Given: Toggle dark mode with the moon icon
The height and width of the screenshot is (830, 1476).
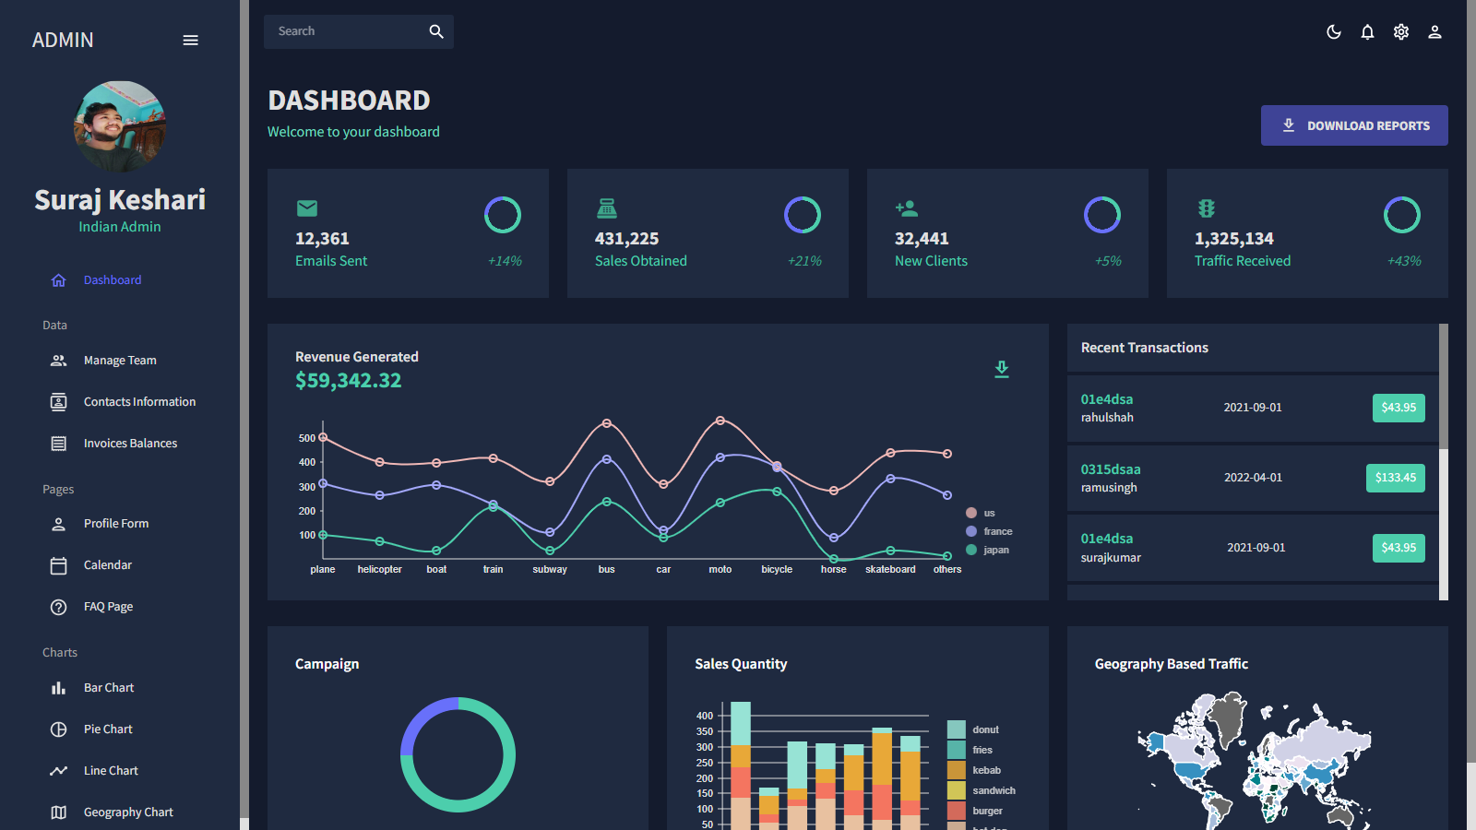Looking at the screenshot, I should click(1333, 31).
